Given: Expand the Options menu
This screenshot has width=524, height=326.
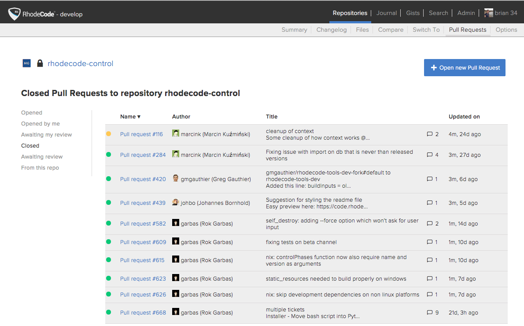Looking at the screenshot, I should (x=506, y=30).
